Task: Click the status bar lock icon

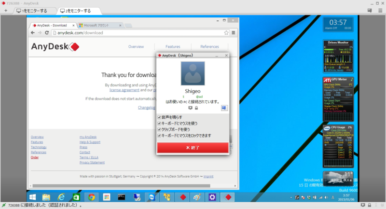Action: pos(370,205)
